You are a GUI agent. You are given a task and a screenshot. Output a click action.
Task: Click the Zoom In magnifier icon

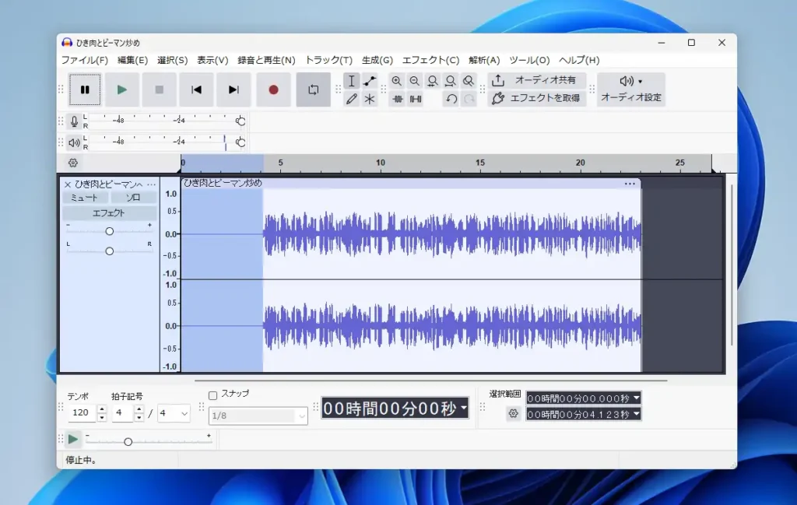pyautogui.click(x=397, y=80)
